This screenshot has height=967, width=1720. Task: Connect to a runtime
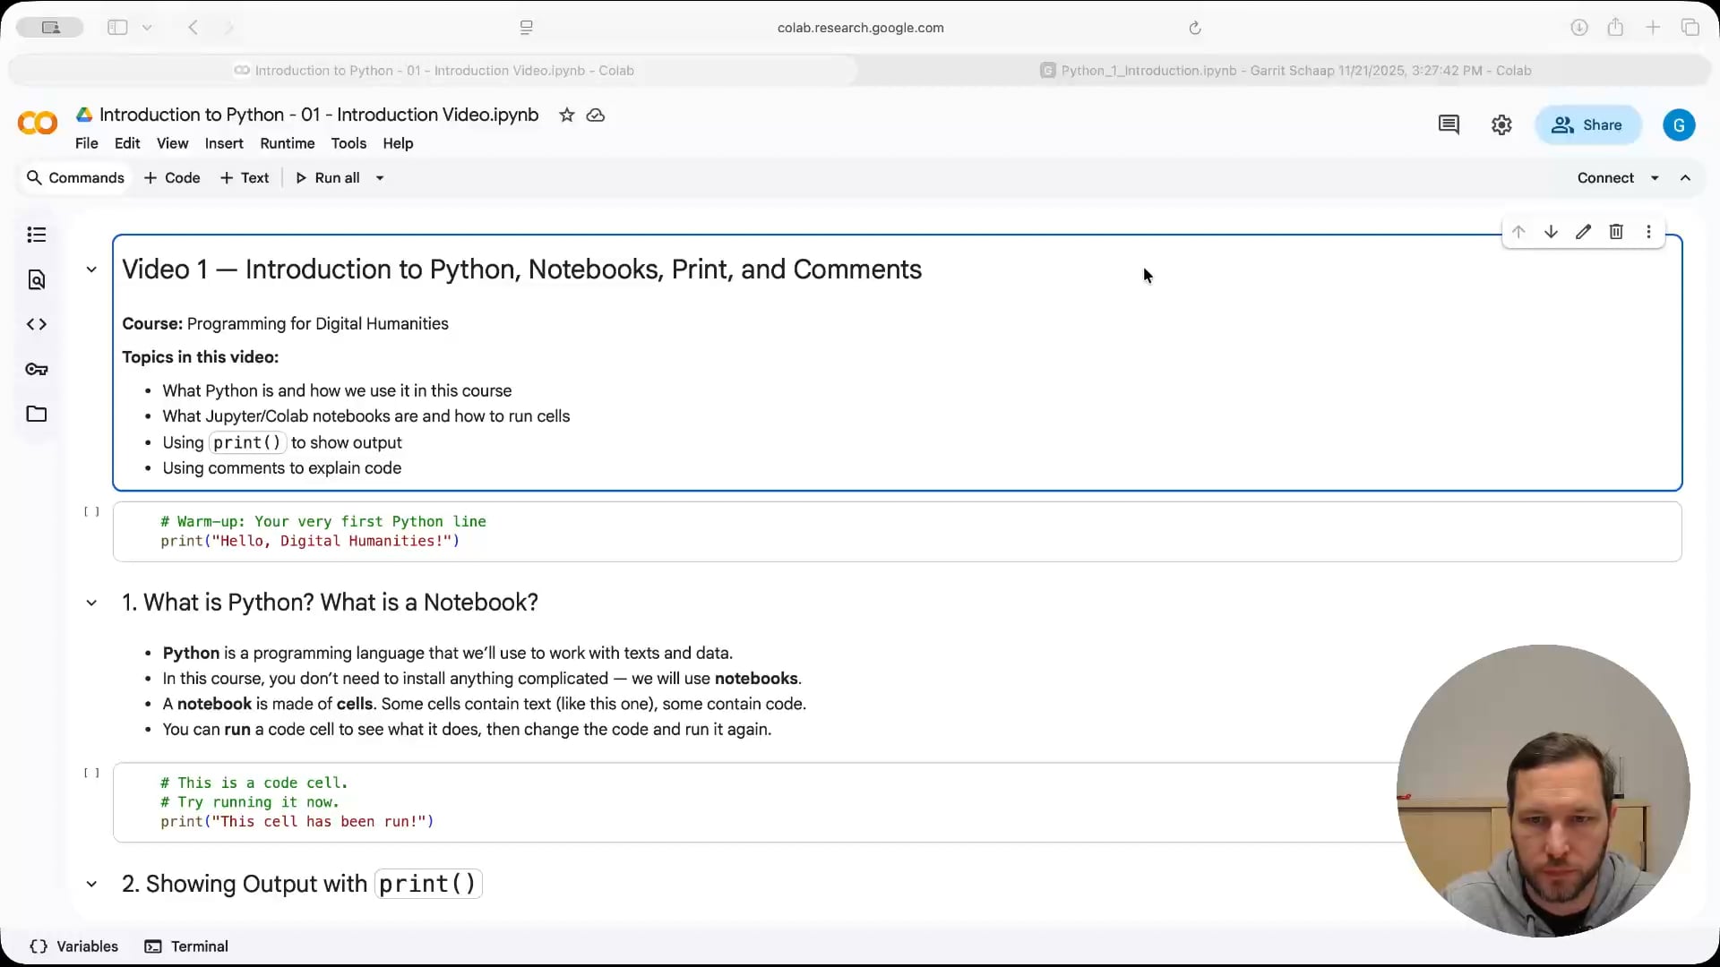click(x=1605, y=178)
